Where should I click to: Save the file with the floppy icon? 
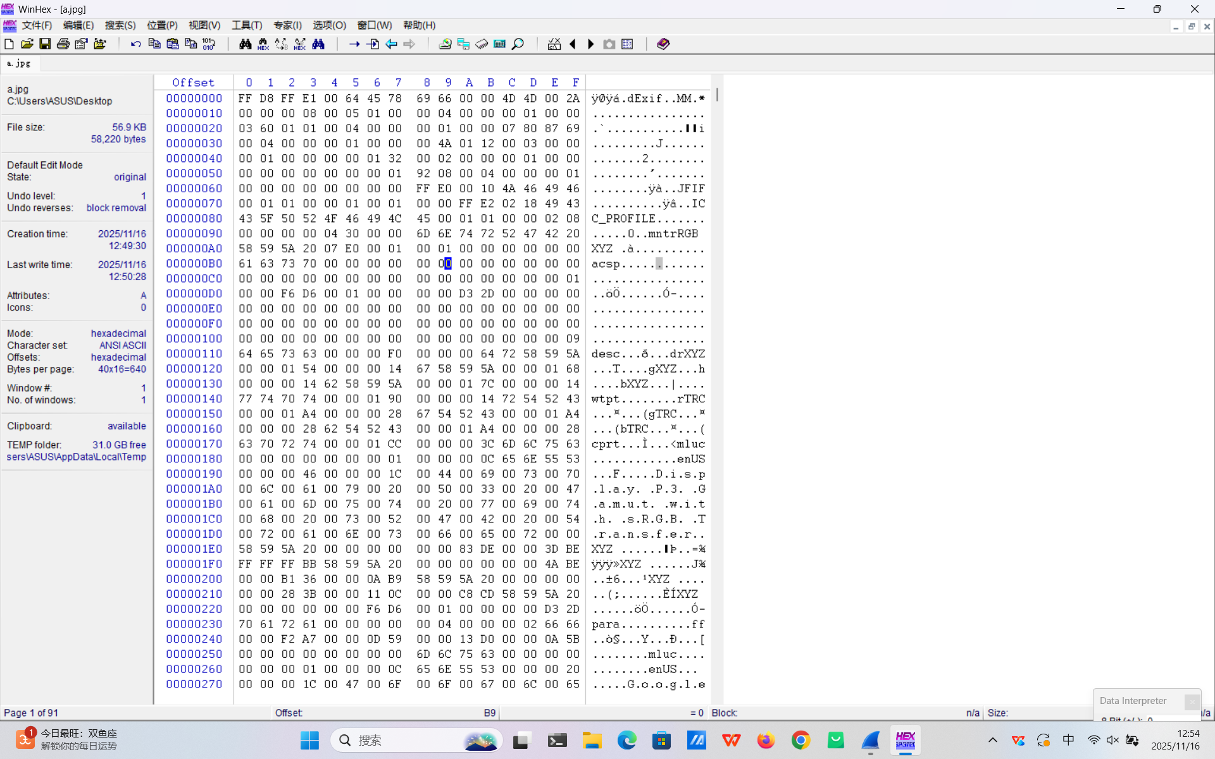(45, 44)
